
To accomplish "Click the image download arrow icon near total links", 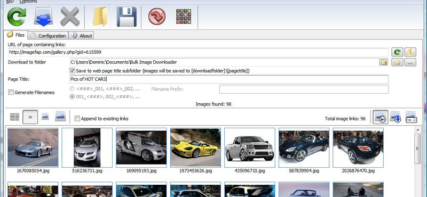I will [395, 117].
